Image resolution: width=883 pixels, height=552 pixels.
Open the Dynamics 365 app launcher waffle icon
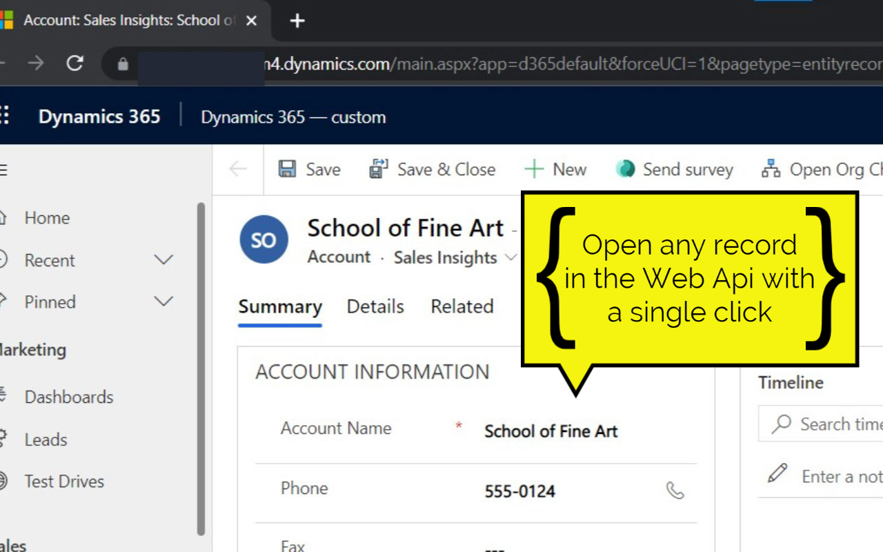(x=5, y=114)
